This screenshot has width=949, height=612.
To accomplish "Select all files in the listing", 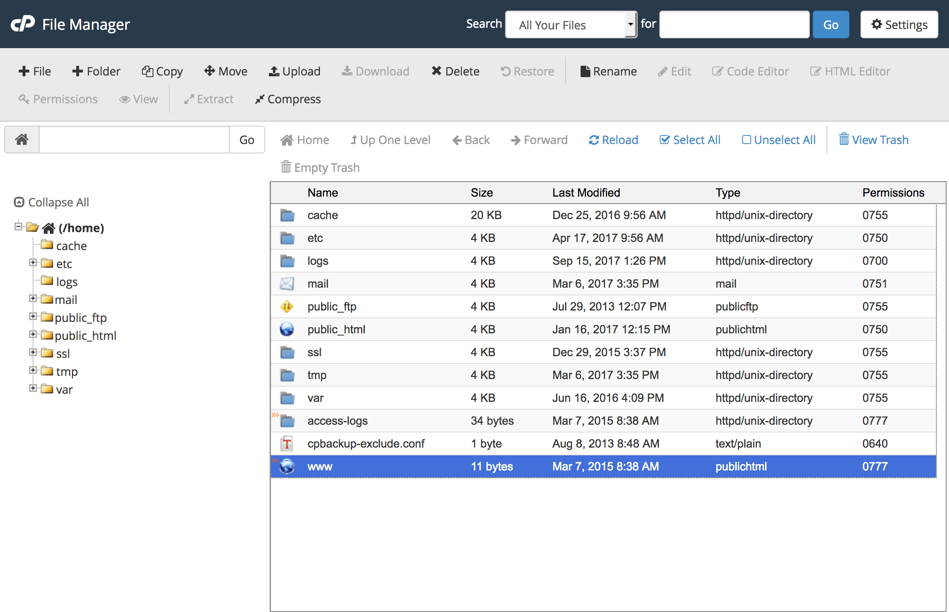I will coord(690,140).
